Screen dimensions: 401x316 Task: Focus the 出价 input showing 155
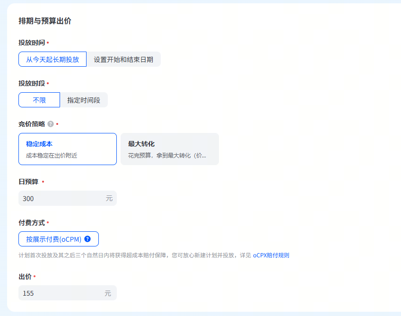tap(59, 293)
